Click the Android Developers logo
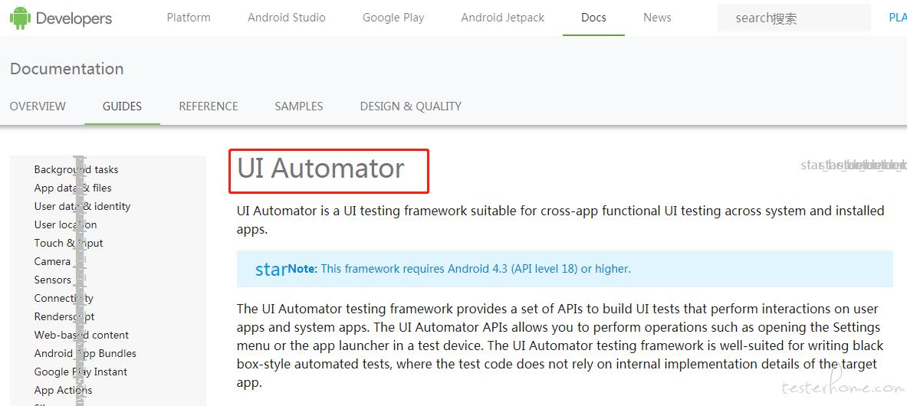The height and width of the screenshot is (406, 907). point(61,18)
